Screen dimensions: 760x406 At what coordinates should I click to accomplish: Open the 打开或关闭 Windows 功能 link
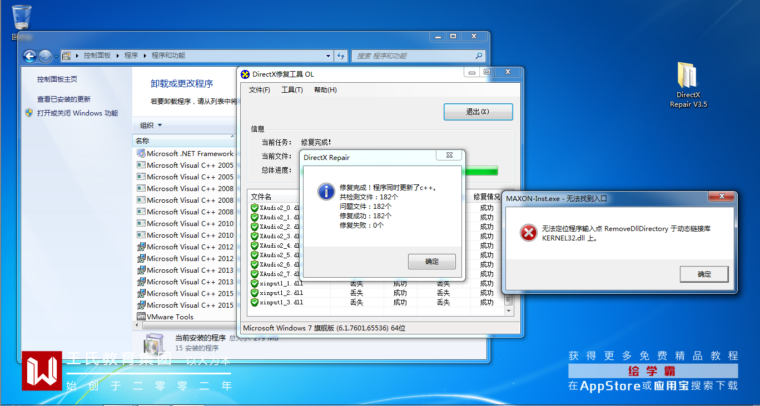[77, 113]
